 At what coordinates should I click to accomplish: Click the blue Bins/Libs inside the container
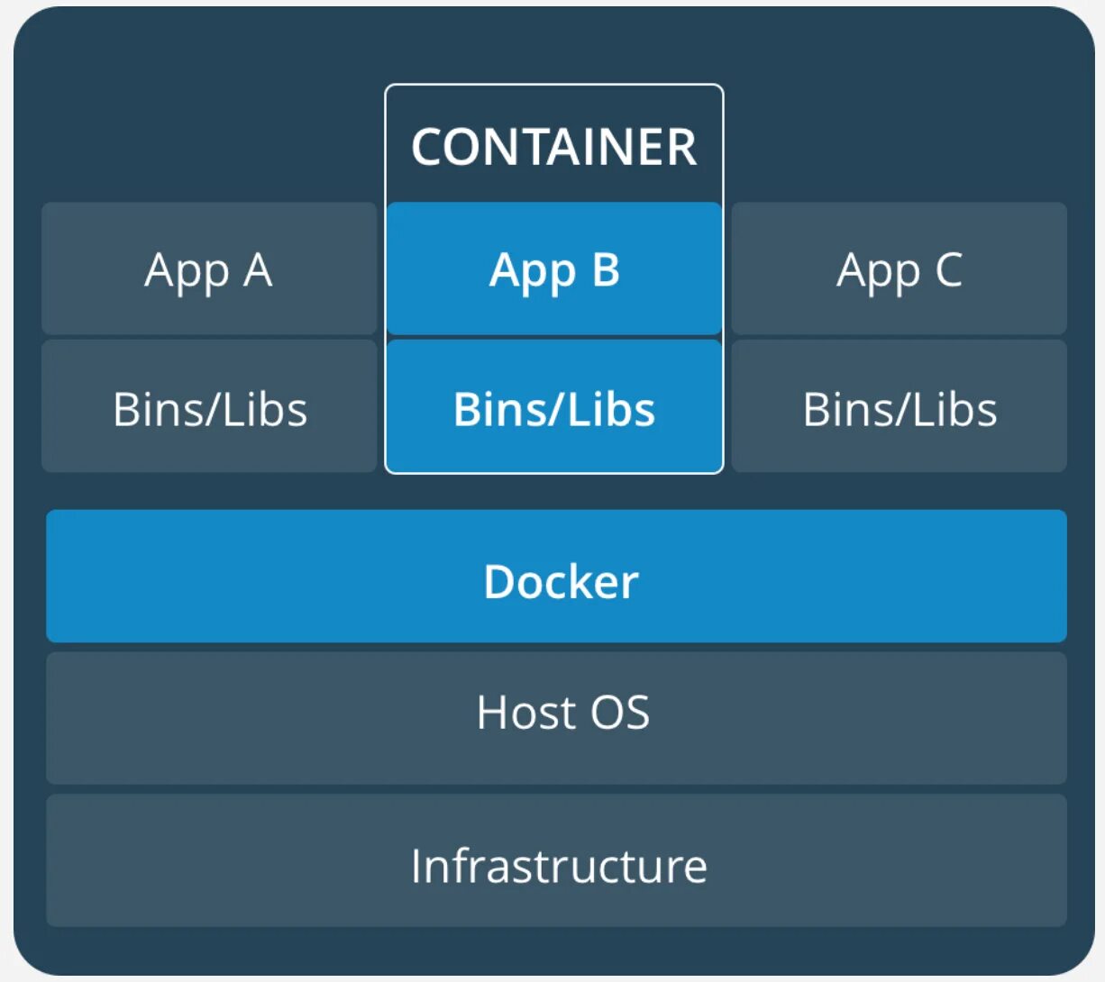(x=553, y=408)
